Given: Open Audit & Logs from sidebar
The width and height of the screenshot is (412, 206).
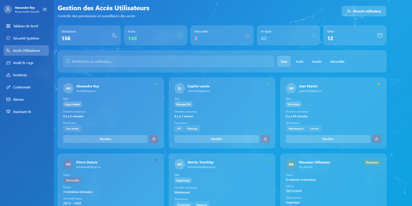Looking at the screenshot, I should point(23,63).
